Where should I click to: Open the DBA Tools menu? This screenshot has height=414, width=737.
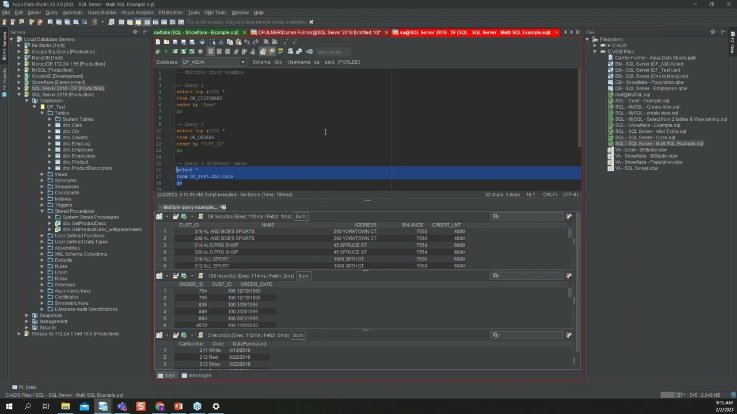215,12
